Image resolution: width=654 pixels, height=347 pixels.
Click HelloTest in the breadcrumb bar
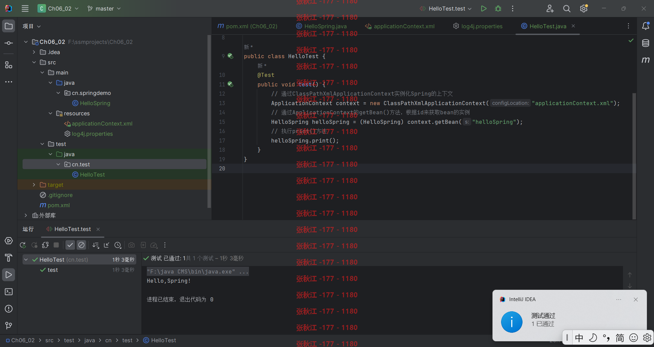click(160, 340)
